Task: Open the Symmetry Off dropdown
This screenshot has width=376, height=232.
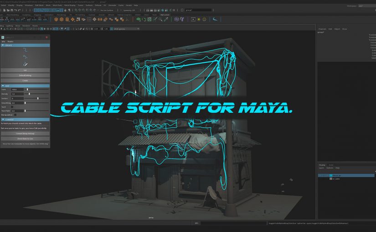Action: point(129,10)
